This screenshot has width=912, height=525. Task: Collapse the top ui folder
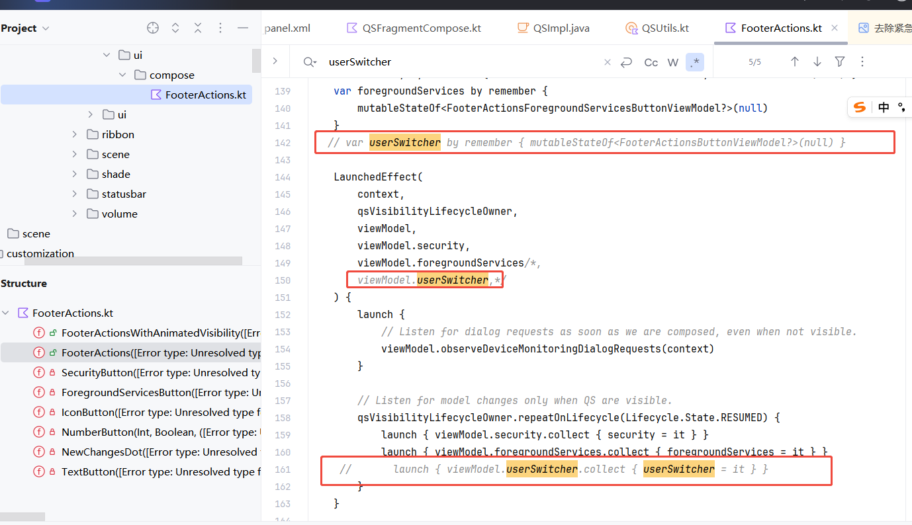(107, 55)
